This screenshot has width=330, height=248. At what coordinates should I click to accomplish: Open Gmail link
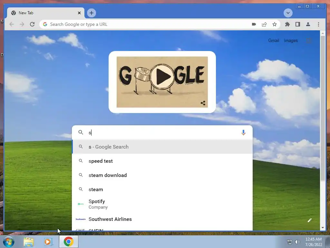point(274,40)
